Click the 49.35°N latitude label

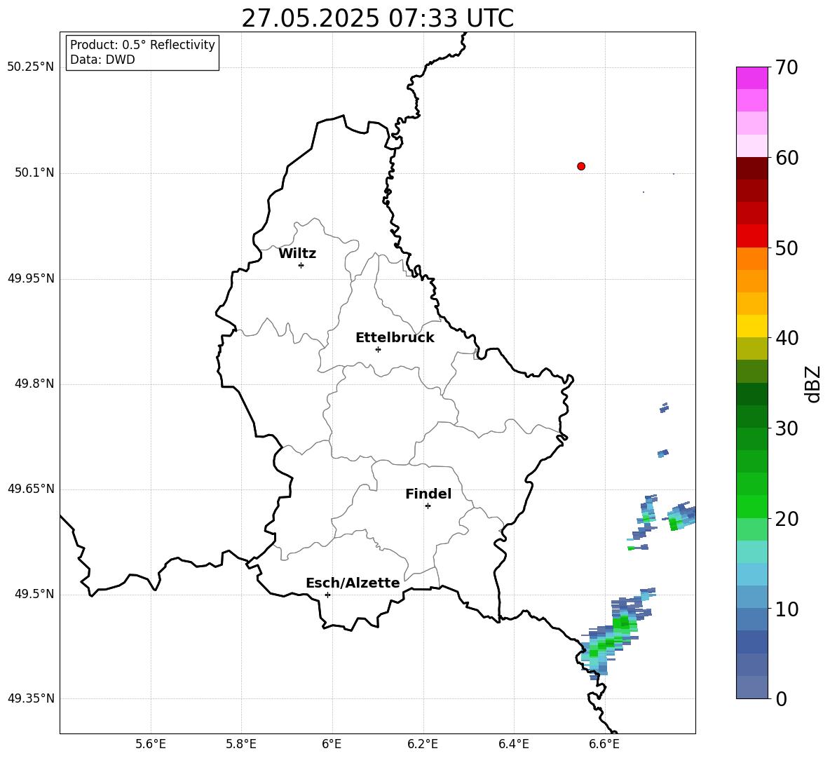point(31,698)
